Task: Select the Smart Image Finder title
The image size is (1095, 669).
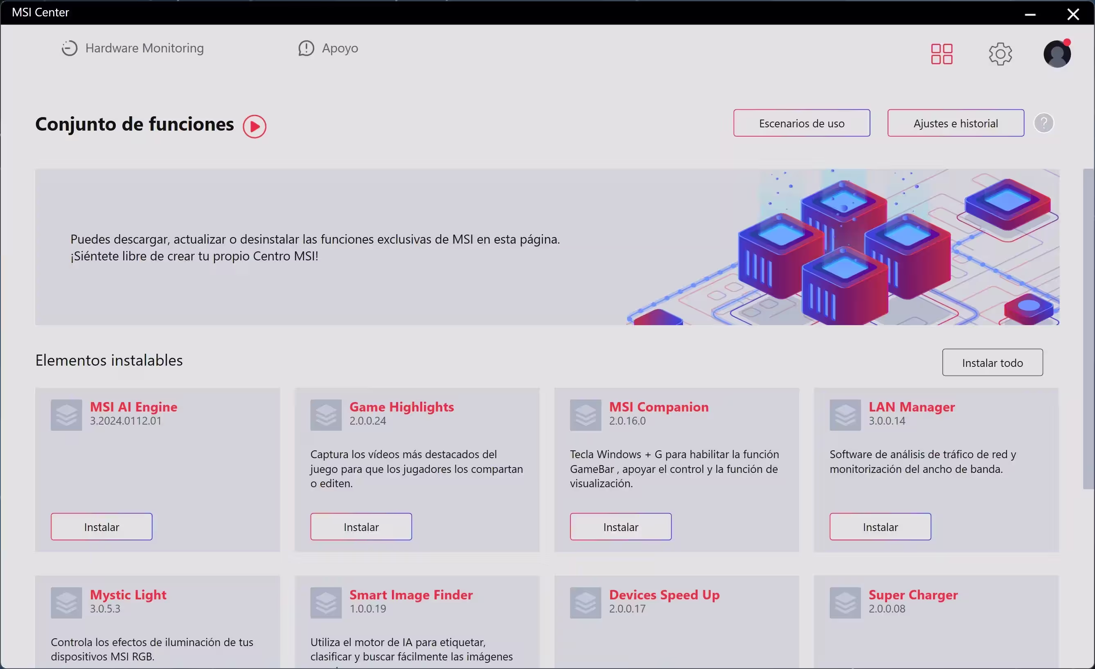Action: point(411,595)
